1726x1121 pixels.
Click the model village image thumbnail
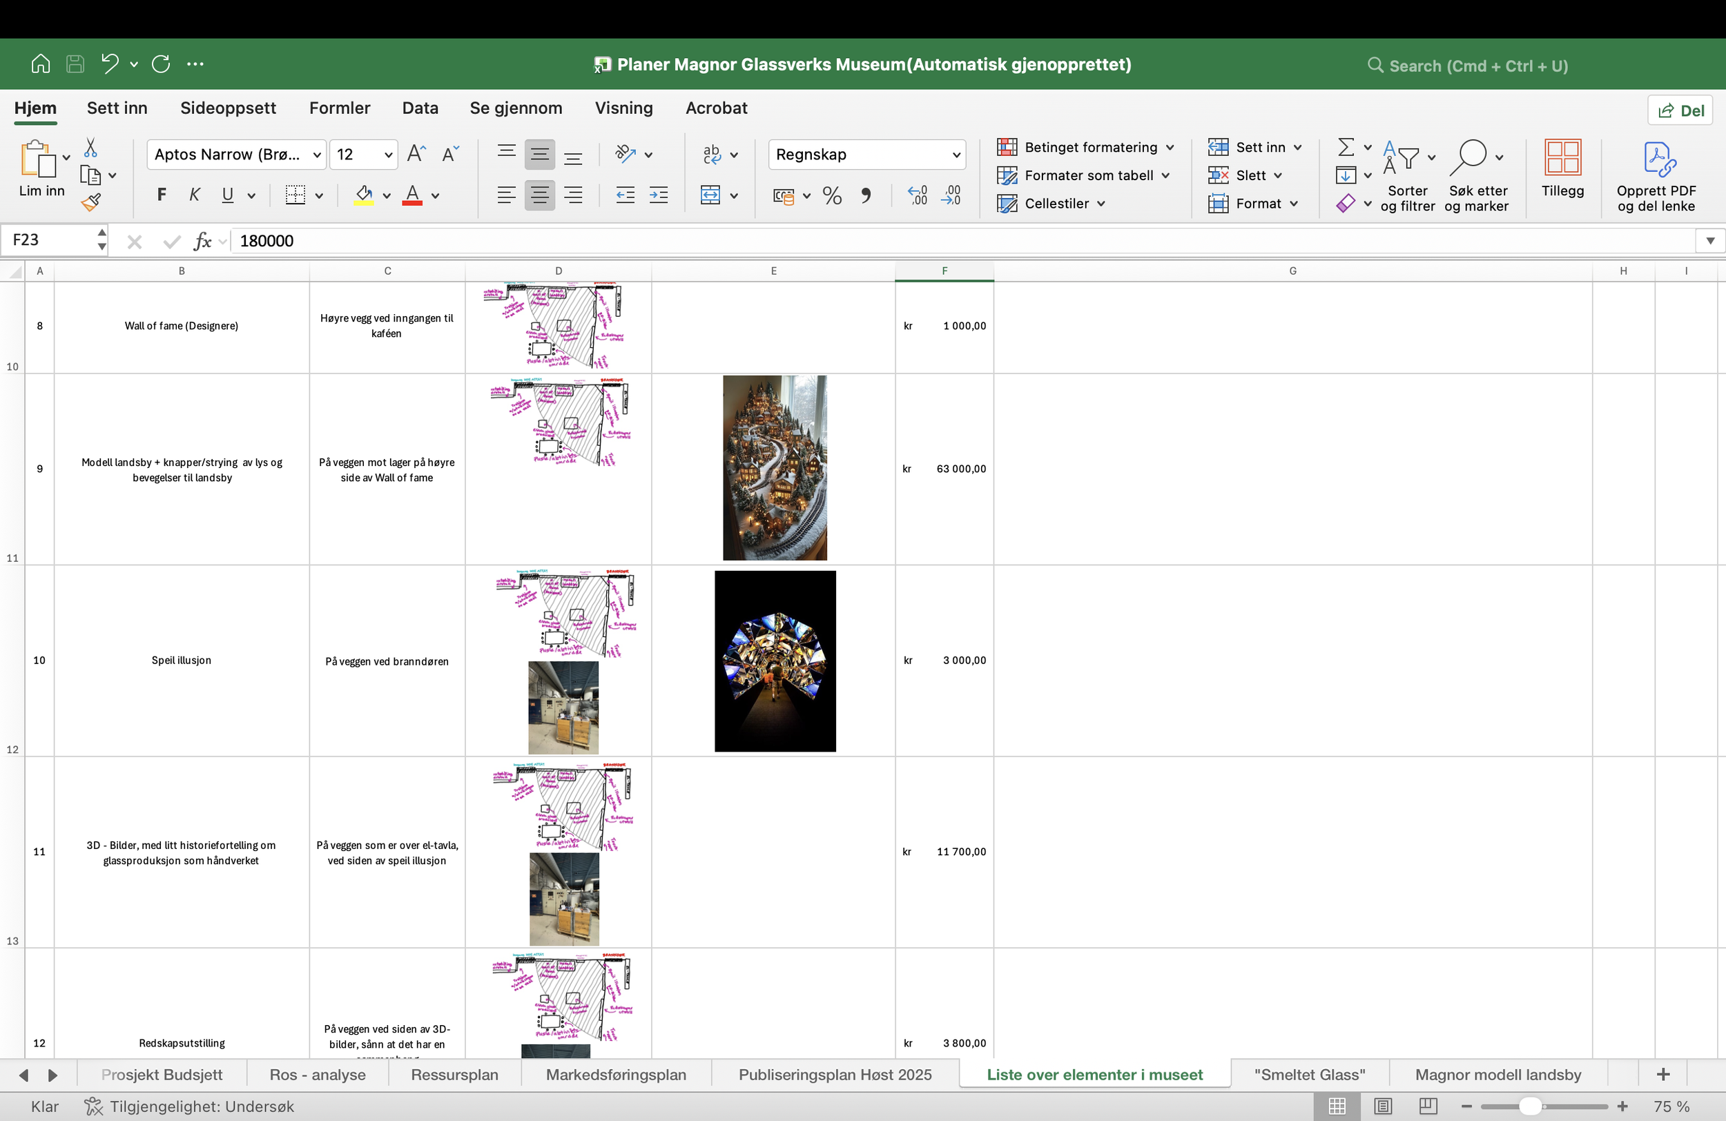[x=774, y=468]
